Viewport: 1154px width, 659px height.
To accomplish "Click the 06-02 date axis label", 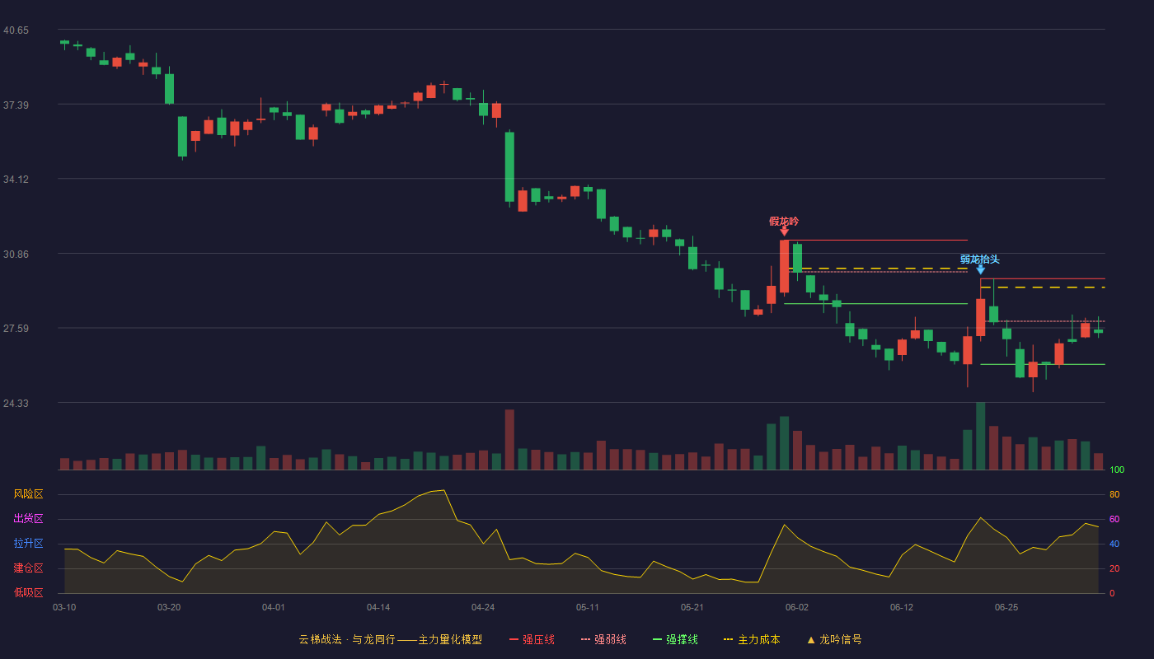I will point(797,607).
